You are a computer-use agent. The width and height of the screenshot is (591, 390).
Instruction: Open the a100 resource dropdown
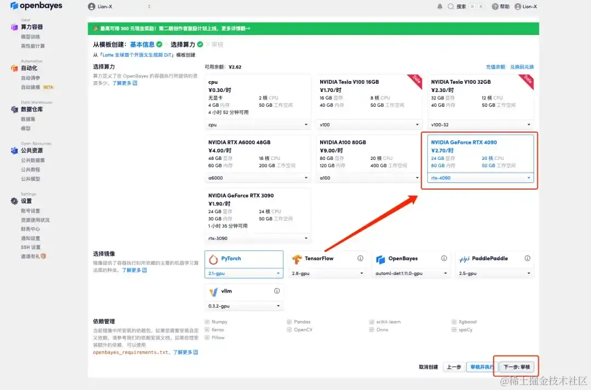369,178
